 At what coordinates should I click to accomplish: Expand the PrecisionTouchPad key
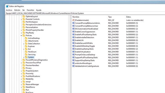coord(21,63)
